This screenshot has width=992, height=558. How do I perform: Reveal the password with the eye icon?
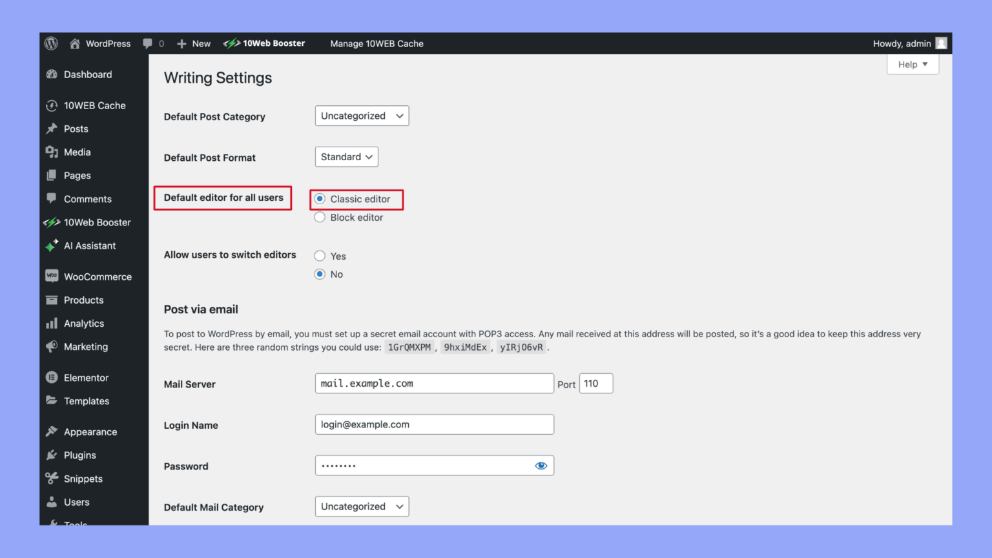pyautogui.click(x=541, y=465)
